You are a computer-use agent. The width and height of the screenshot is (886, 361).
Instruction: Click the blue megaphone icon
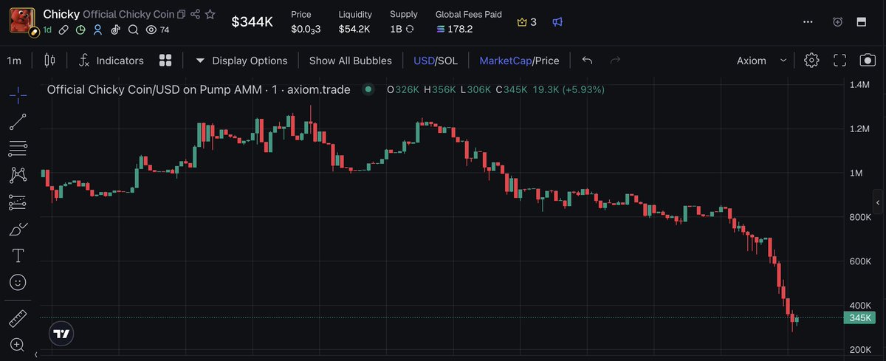pos(557,22)
